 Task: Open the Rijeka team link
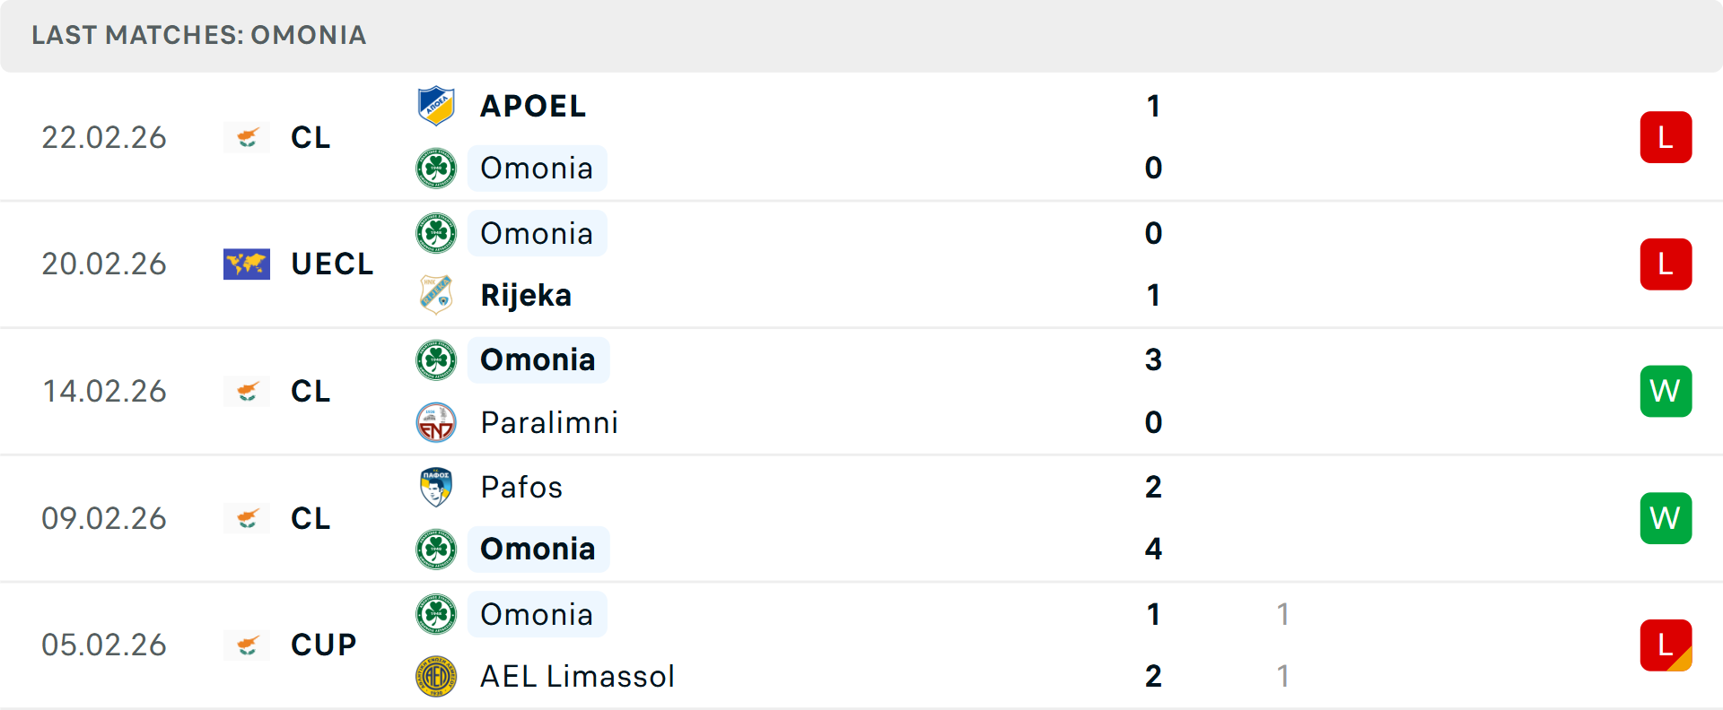tap(526, 295)
